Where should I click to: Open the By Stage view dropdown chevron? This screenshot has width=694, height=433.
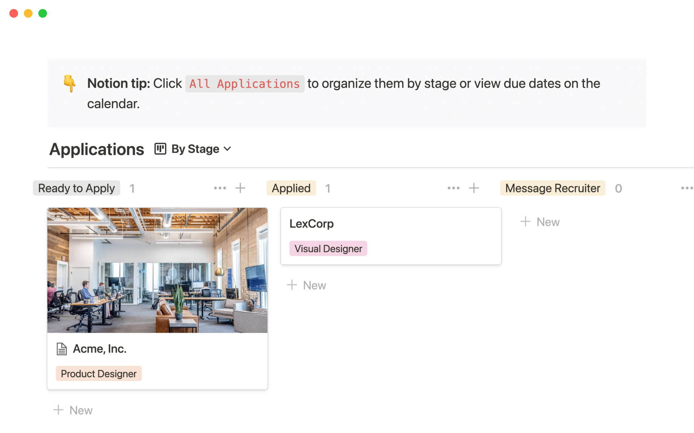227,149
